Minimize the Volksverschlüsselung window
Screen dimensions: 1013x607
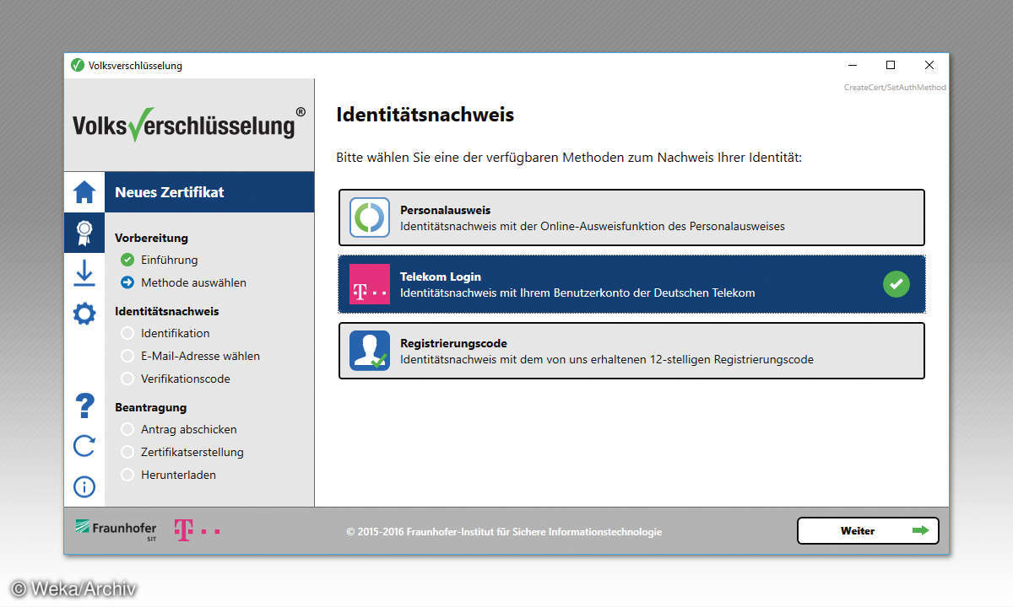click(851, 66)
